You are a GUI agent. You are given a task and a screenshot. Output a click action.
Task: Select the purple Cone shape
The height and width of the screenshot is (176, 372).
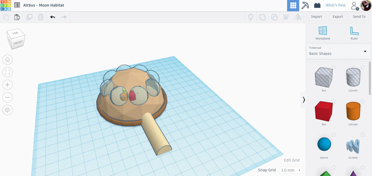pos(353,173)
